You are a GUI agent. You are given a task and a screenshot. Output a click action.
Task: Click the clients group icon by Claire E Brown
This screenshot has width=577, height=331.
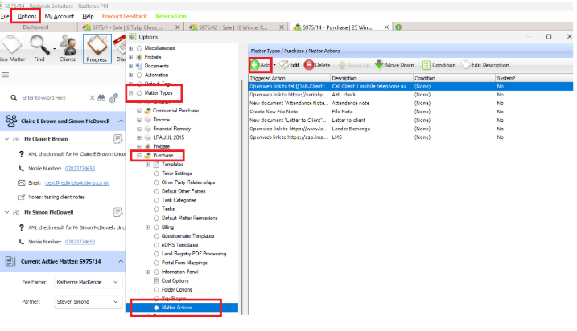click(x=11, y=121)
